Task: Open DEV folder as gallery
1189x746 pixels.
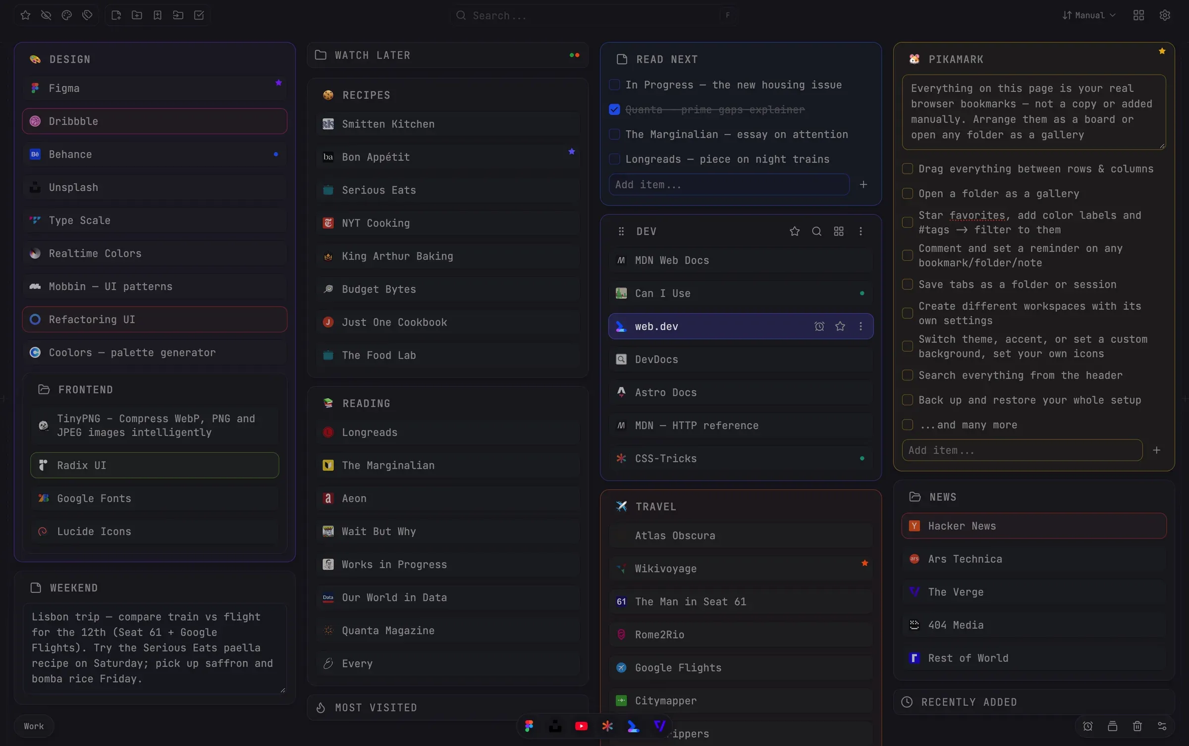Action: pyautogui.click(x=839, y=231)
